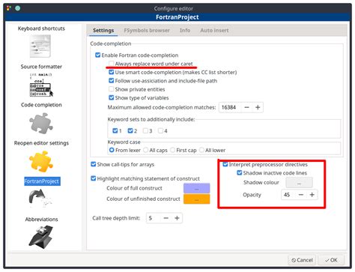Click the Cancel button
Viewport: 355px width, 272px height.
pos(302,260)
